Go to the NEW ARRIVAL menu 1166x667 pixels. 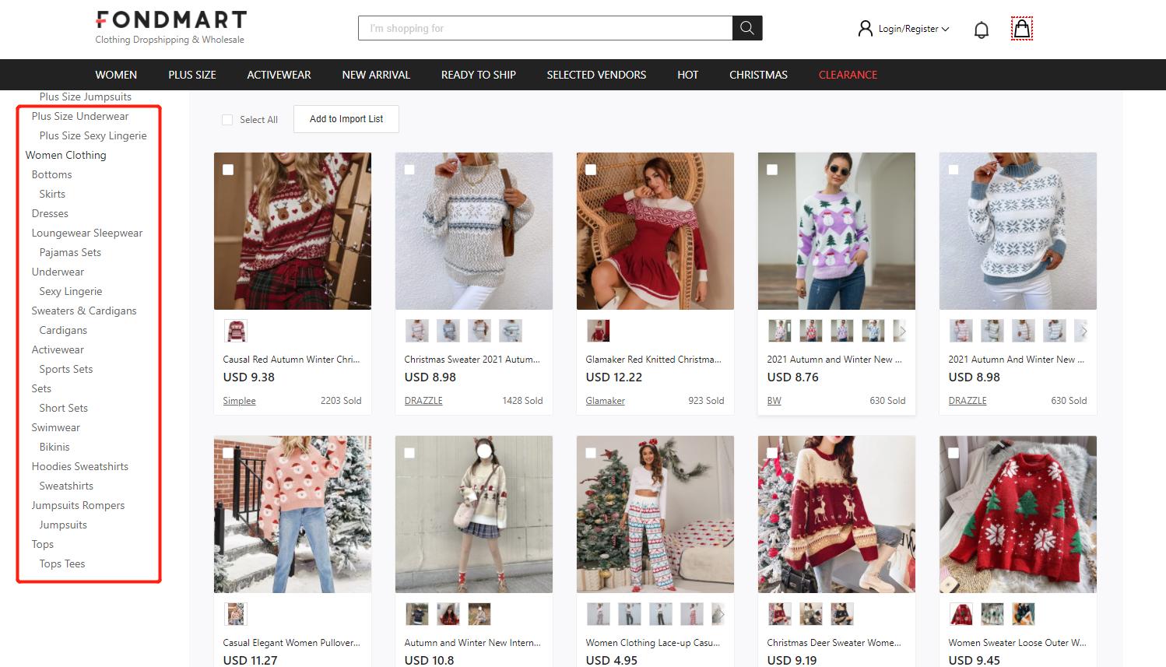(x=375, y=75)
